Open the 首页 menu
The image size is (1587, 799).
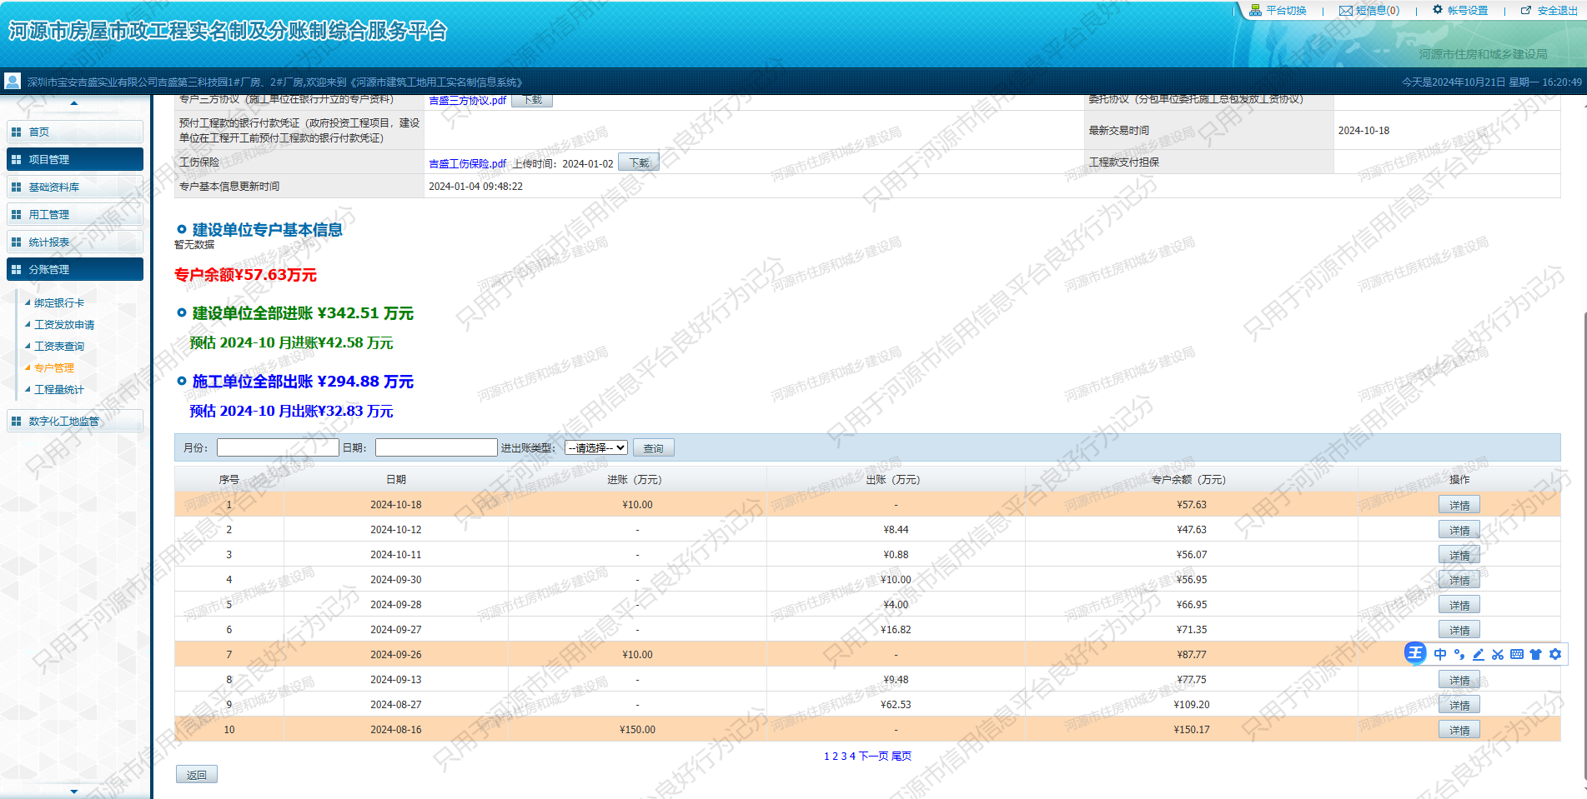click(x=75, y=132)
